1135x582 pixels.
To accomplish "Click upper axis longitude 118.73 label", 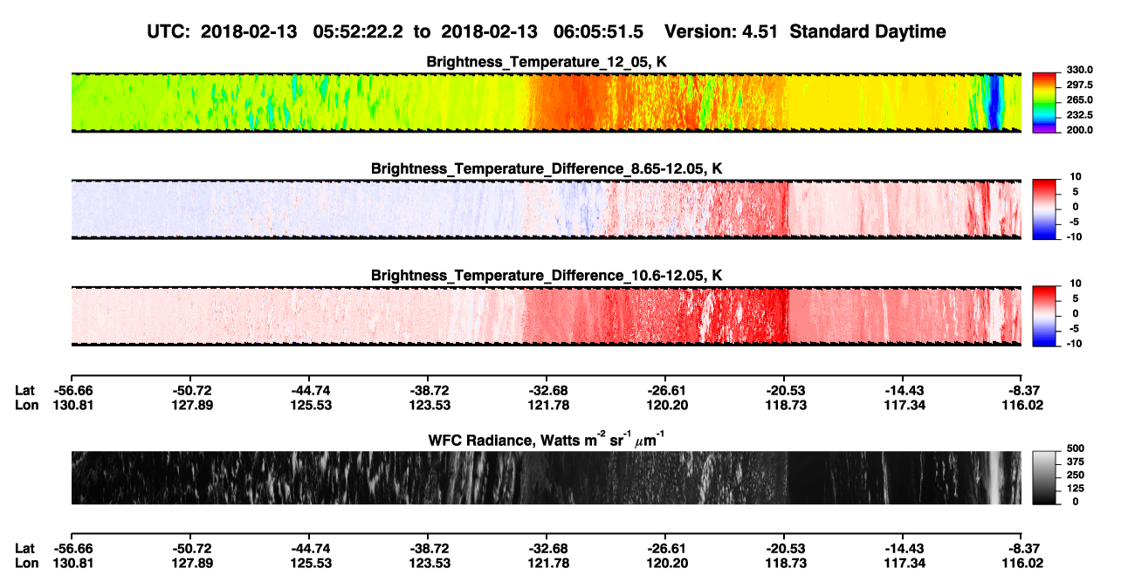I will pyautogui.click(x=784, y=405).
